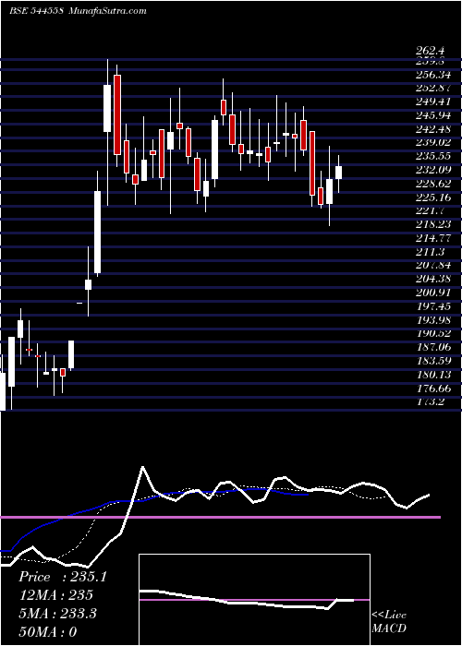Screen dimensions: 462x646
Task: Click the 232.09 price axis label
Action: coord(433,170)
